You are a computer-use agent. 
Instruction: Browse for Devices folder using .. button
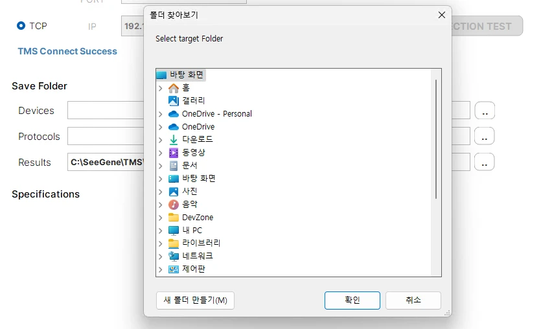coord(485,111)
